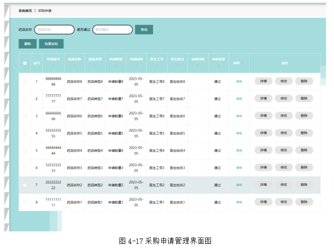
Task: Open 详情 for 药品名称3 row
Action: pyautogui.click(x=263, y=167)
